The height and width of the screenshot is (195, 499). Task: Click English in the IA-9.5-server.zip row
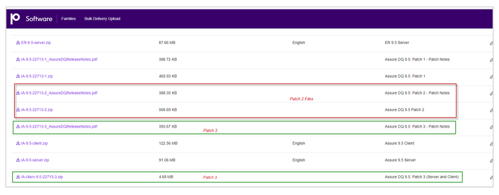click(x=298, y=160)
